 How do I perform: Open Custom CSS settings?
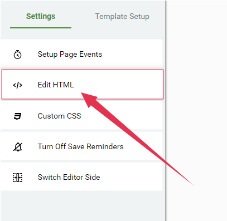click(x=81, y=115)
